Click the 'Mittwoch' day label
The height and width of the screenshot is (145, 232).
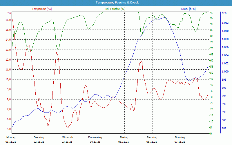[67, 137]
